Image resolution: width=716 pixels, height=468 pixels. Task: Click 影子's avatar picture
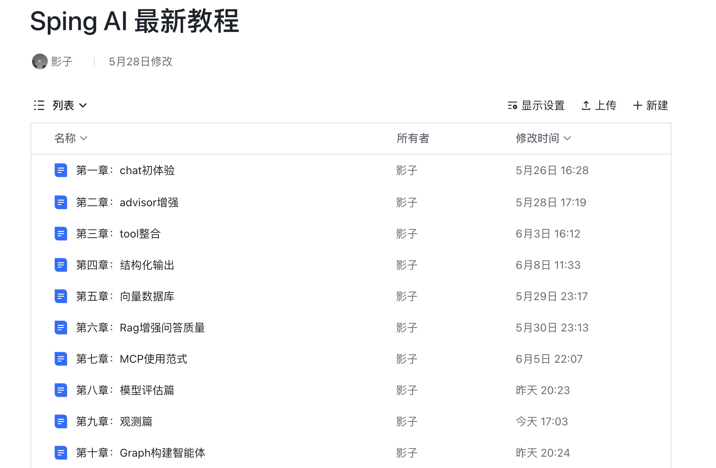point(40,61)
